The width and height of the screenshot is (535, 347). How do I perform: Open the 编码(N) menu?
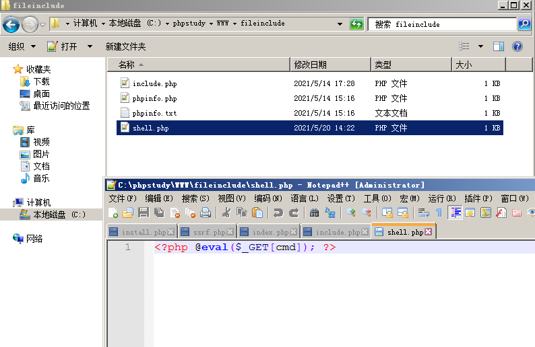tap(268, 198)
